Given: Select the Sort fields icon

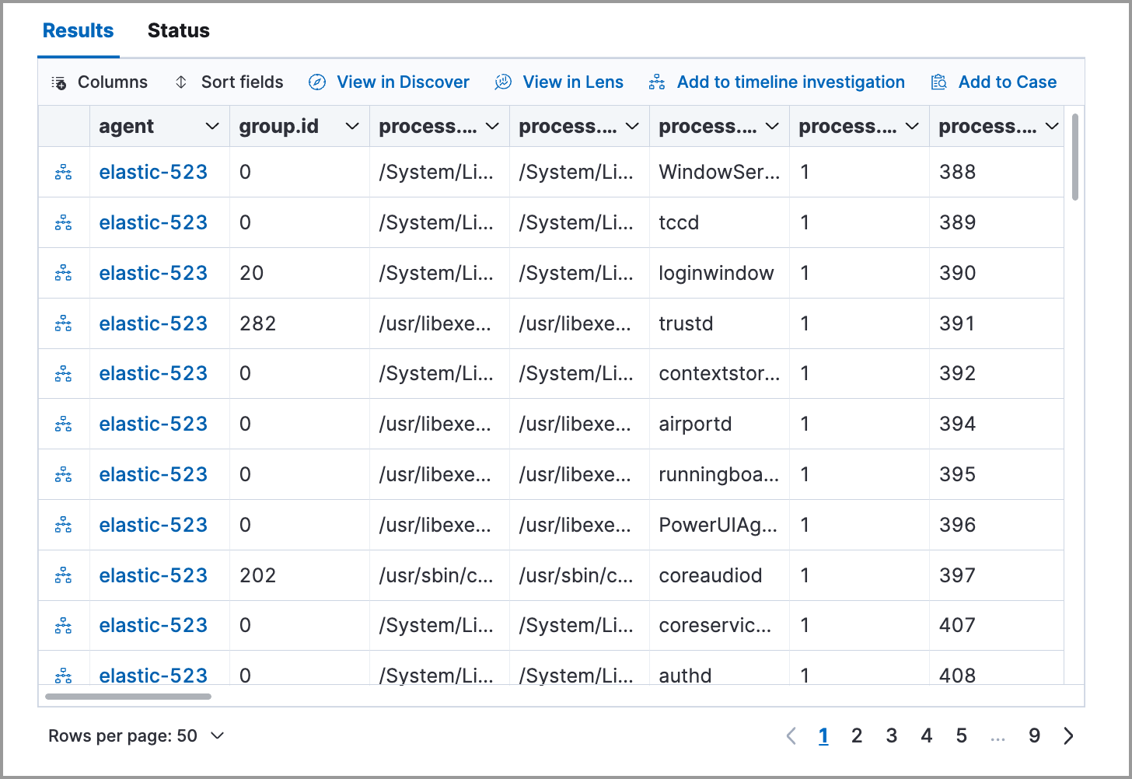Looking at the screenshot, I should pos(181,82).
